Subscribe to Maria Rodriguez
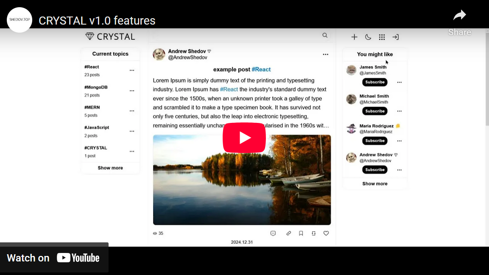The width and height of the screenshot is (489, 275). [375, 141]
